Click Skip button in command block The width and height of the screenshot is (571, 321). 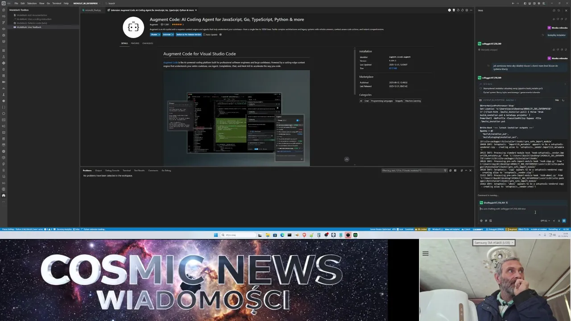coord(557,100)
